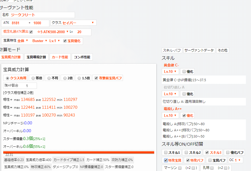Click the 黄金律 C- skill title
Screen dimensions: 251x171
(171, 65)
